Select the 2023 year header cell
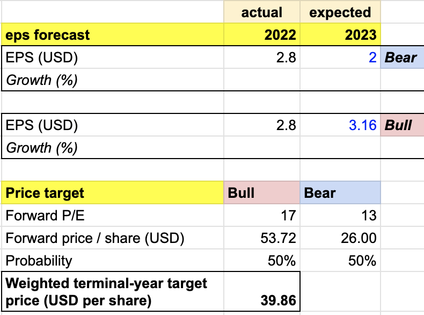The image size is (424, 315). [340, 35]
